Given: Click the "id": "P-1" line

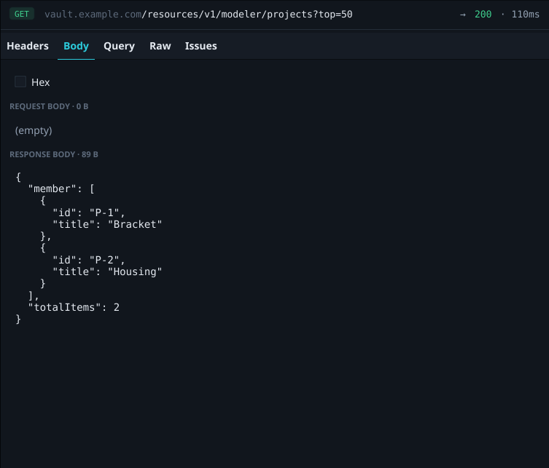Looking at the screenshot, I should point(88,213).
